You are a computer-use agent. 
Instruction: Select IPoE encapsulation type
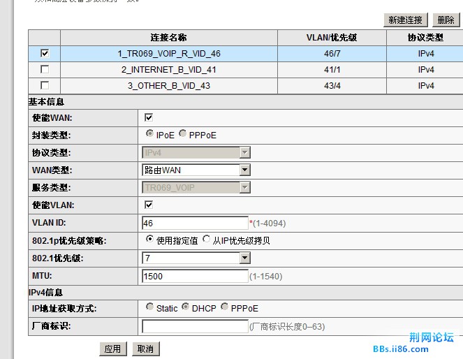click(x=149, y=133)
